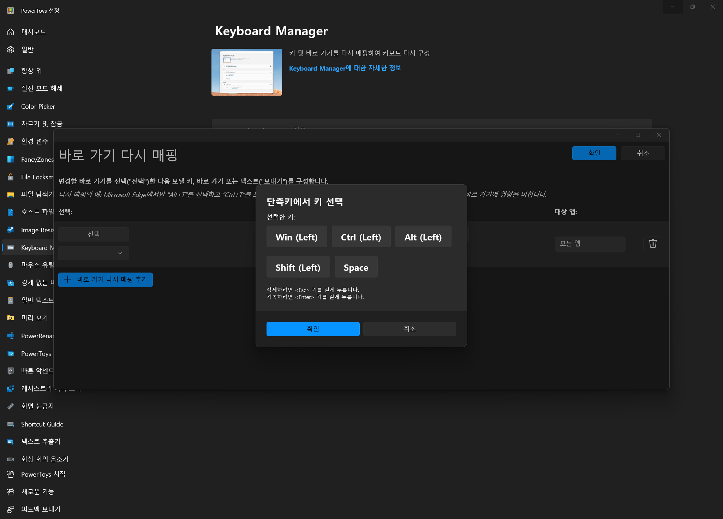
Task: Click the 화상 회의 음소거 camera icon
Action: [x=11, y=459]
